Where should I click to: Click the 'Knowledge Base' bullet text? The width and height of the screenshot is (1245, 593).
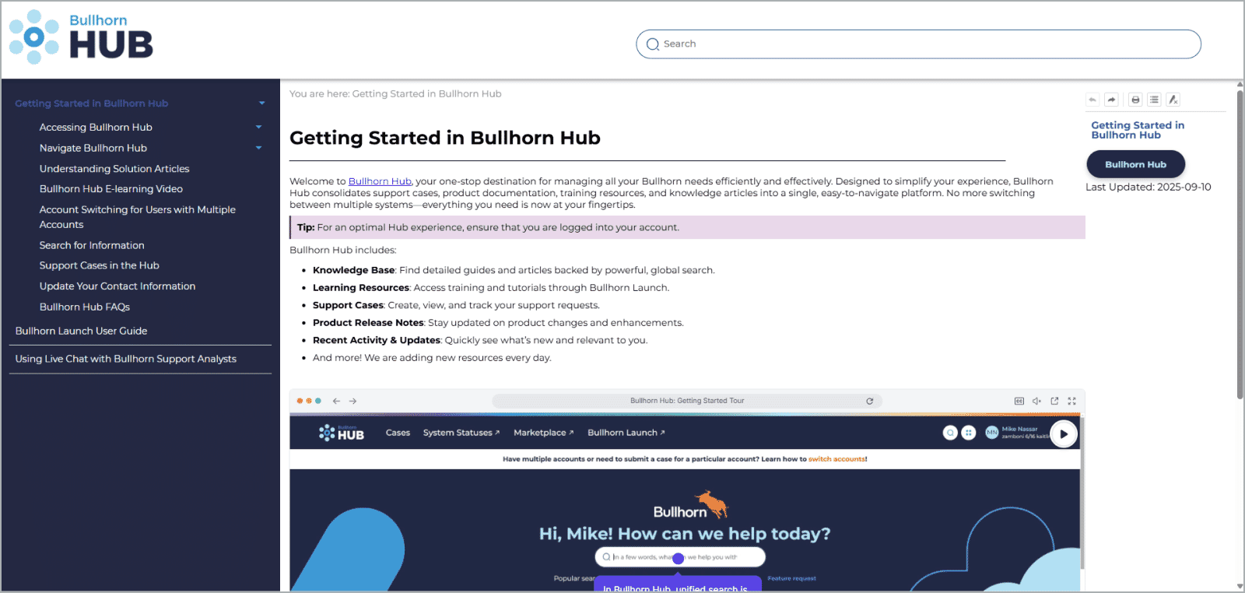pyautogui.click(x=354, y=270)
